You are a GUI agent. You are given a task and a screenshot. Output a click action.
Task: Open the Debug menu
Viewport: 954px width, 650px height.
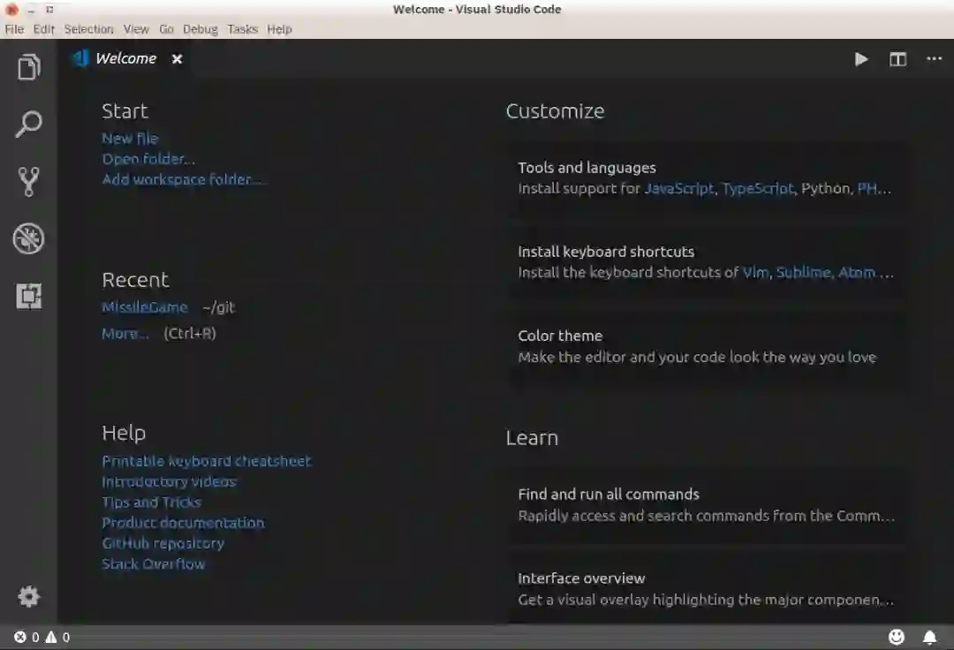click(x=201, y=29)
